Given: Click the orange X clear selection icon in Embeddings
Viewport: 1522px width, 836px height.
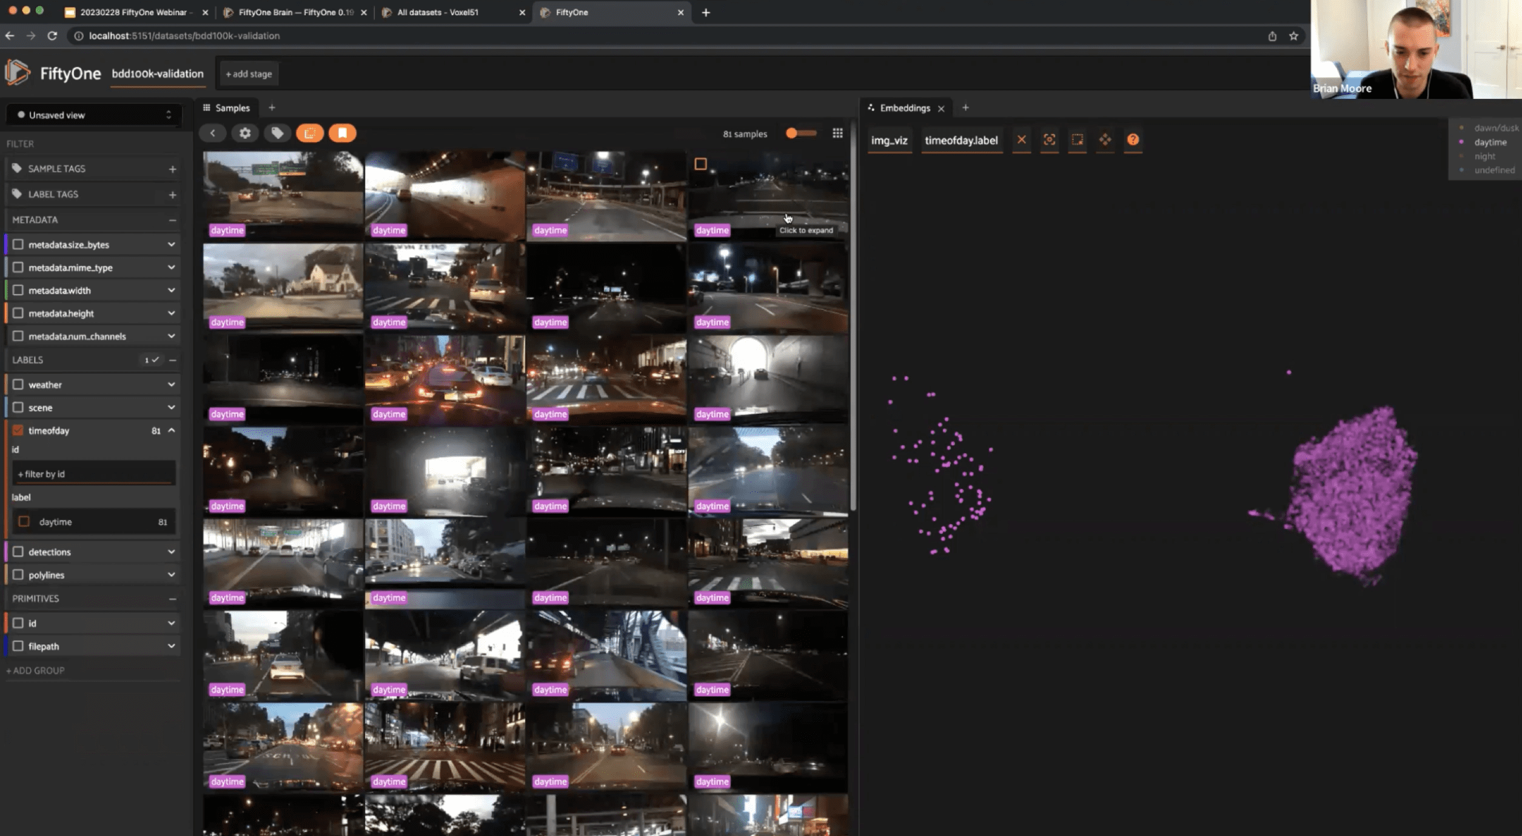Looking at the screenshot, I should point(1022,140).
